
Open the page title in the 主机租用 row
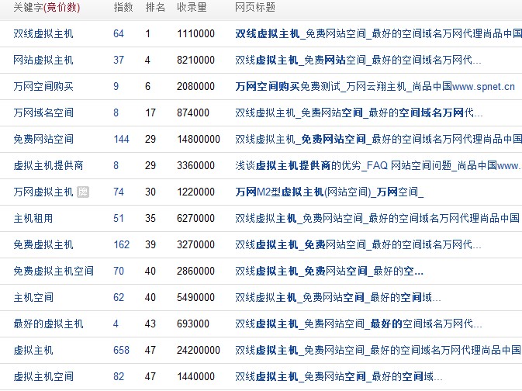[377, 218]
